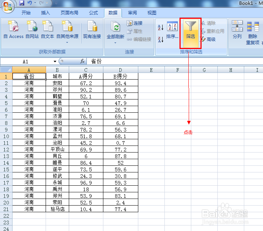263x231 pixels.
Task: Switch to the 开始 tab
Action: pyautogui.click(x=26, y=13)
